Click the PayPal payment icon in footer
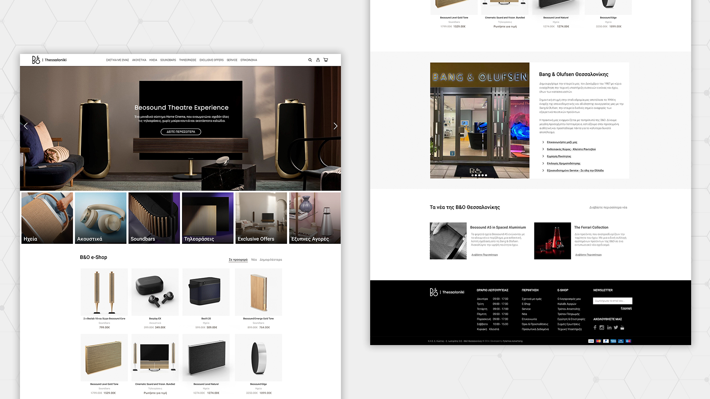Image resolution: width=710 pixels, height=399 pixels. pyautogui.click(x=606, y=341)
